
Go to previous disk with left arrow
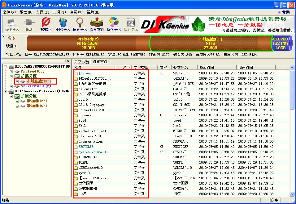[9, 38]
